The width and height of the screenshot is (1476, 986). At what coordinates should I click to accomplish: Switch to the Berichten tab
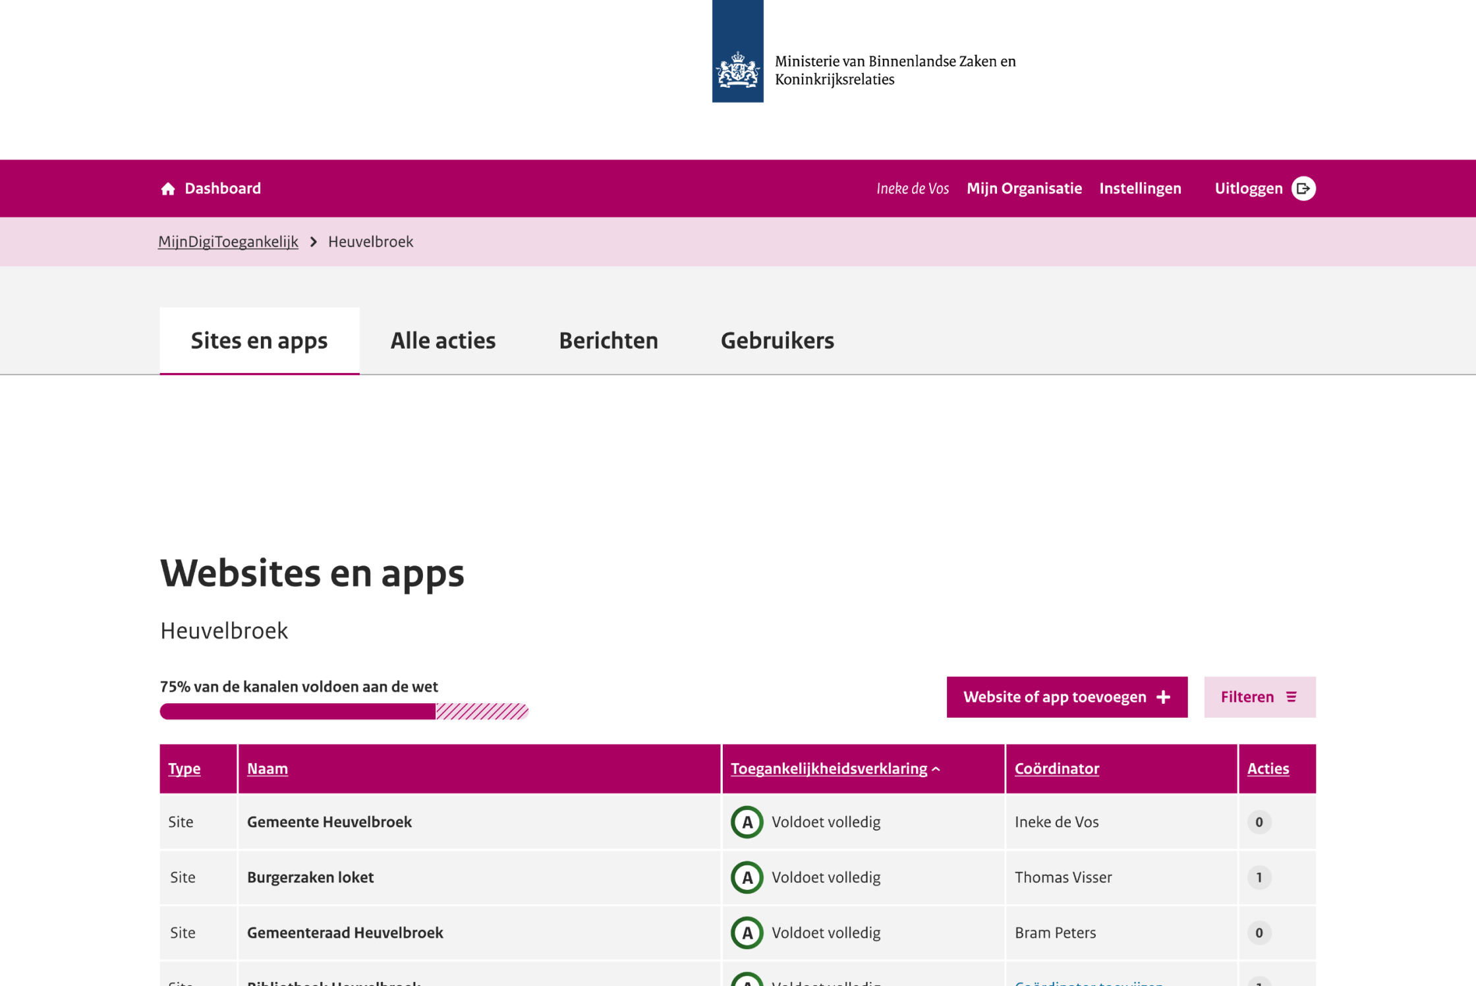[608, 340]
